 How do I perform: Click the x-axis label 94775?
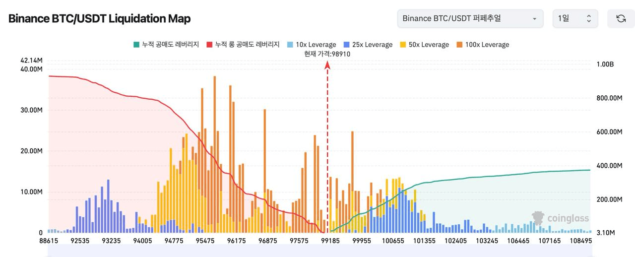coord(174,241)
